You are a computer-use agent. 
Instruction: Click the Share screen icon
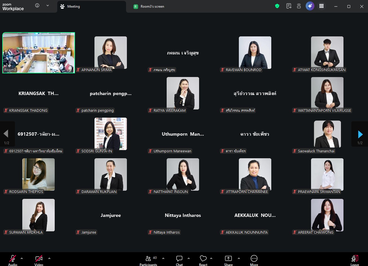point(228,260)
